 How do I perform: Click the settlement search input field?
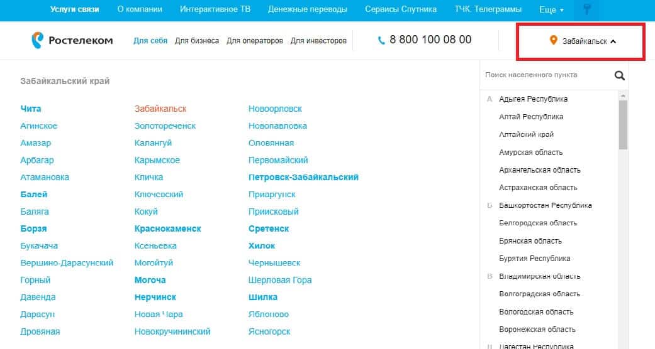coord(546,75)
